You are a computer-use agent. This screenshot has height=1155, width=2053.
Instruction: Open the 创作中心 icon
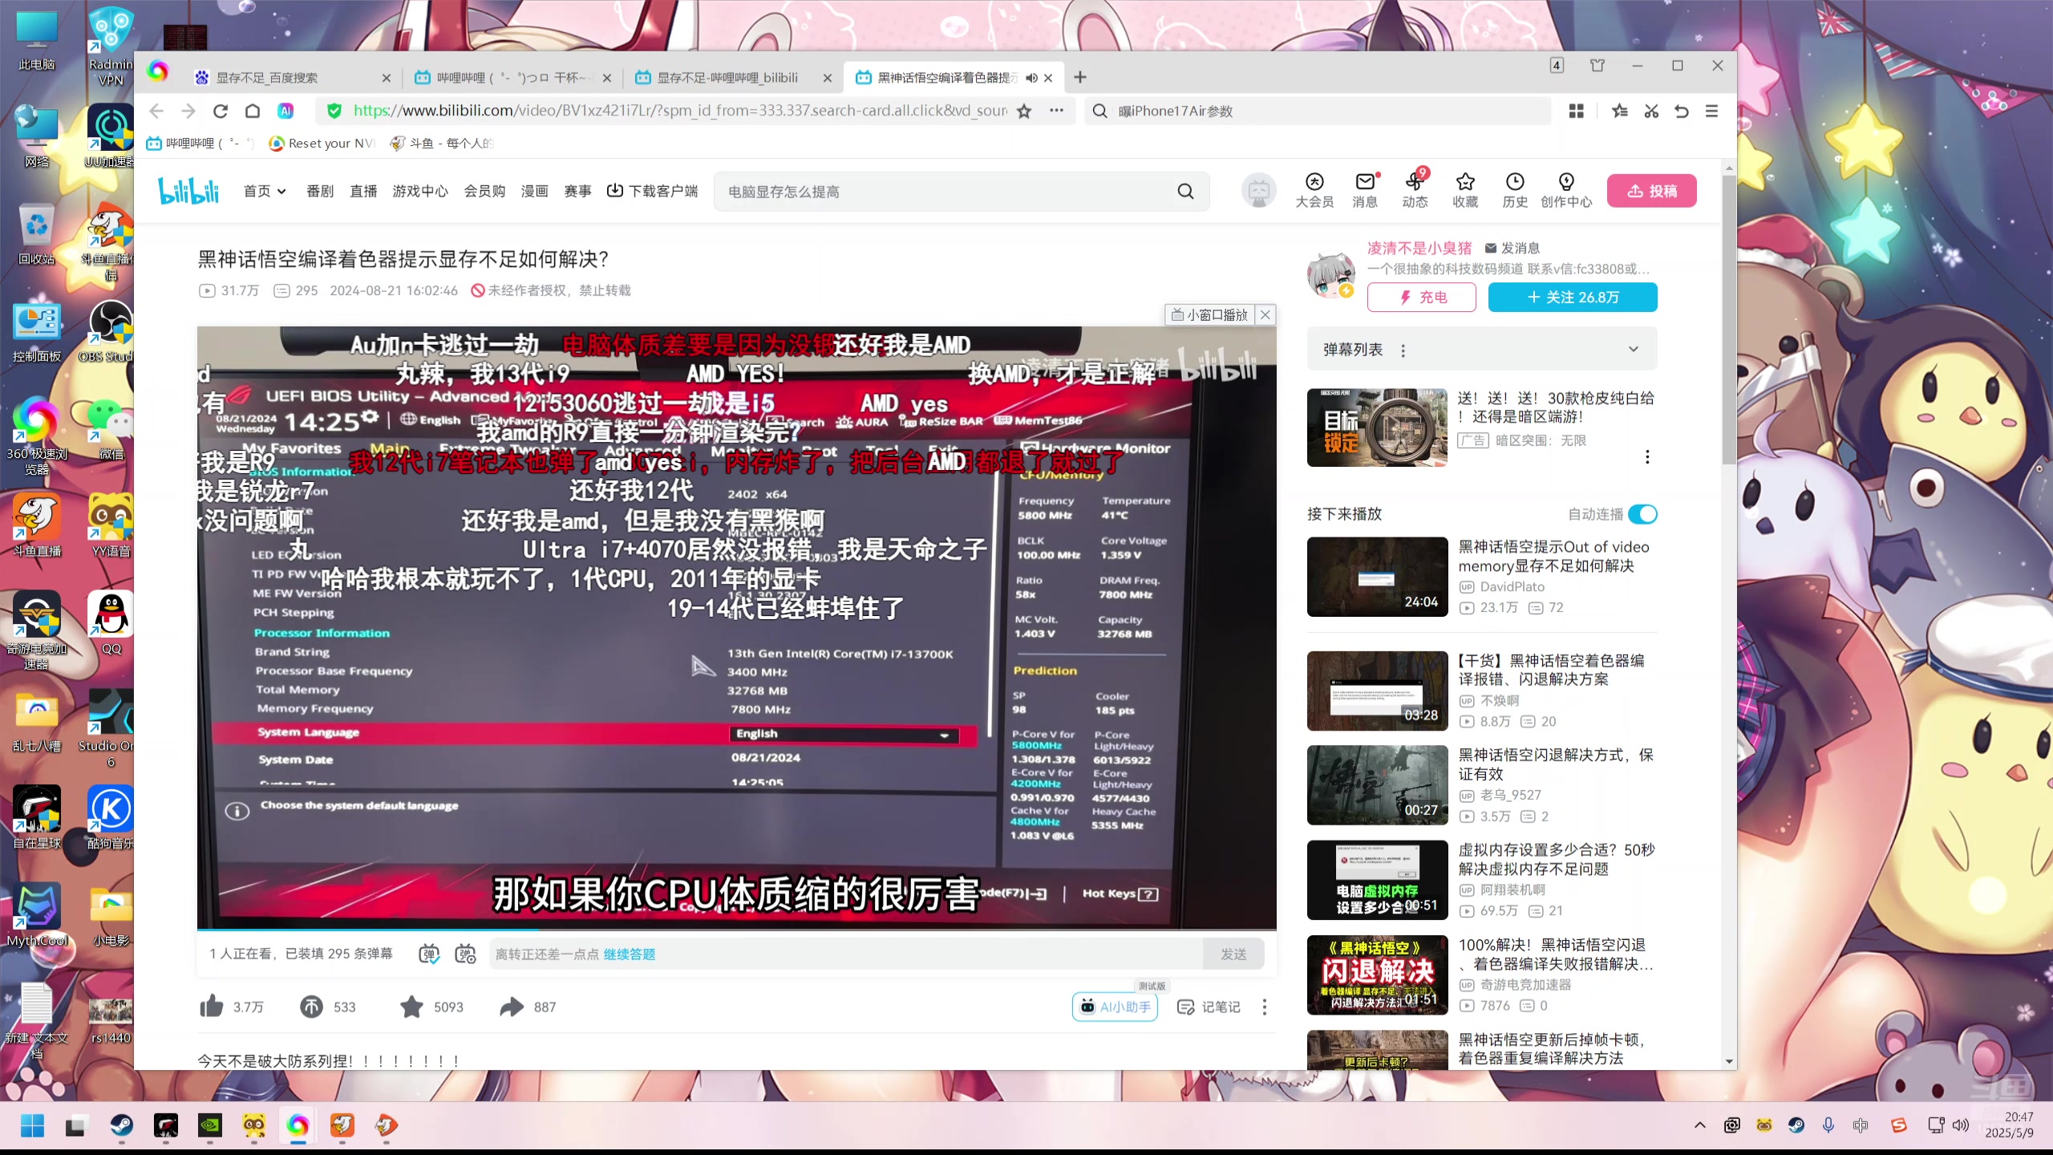click(x=1566, y=191)
